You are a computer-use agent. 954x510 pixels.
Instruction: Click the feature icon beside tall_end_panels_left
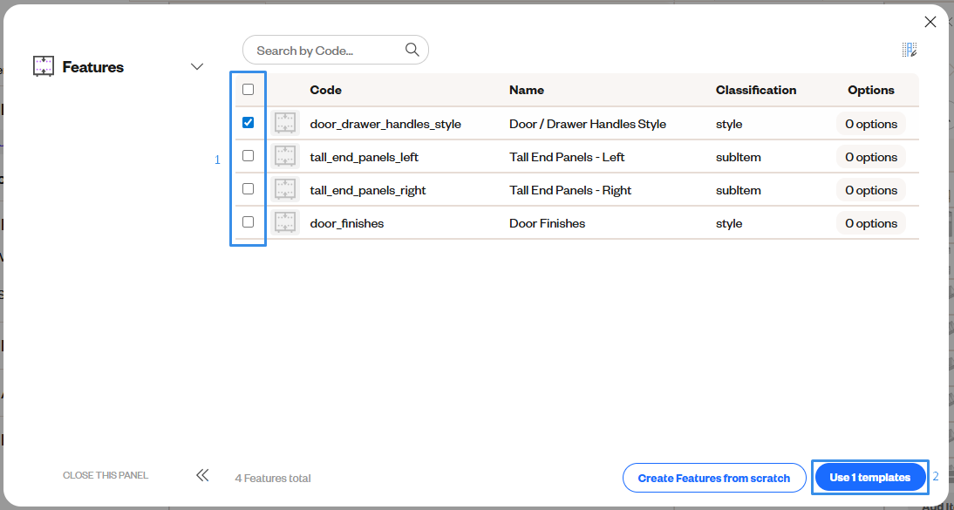284,156
